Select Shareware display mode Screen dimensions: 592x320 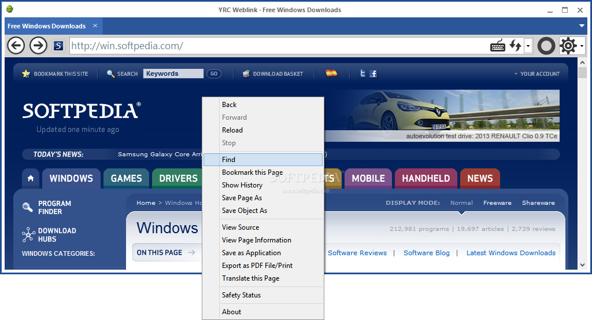538,203
